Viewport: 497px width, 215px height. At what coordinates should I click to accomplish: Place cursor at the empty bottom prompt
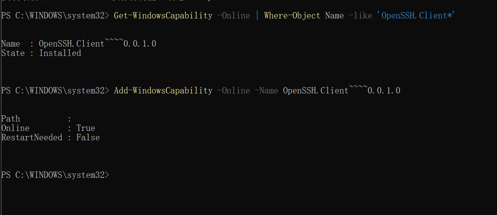click(114, 175)
